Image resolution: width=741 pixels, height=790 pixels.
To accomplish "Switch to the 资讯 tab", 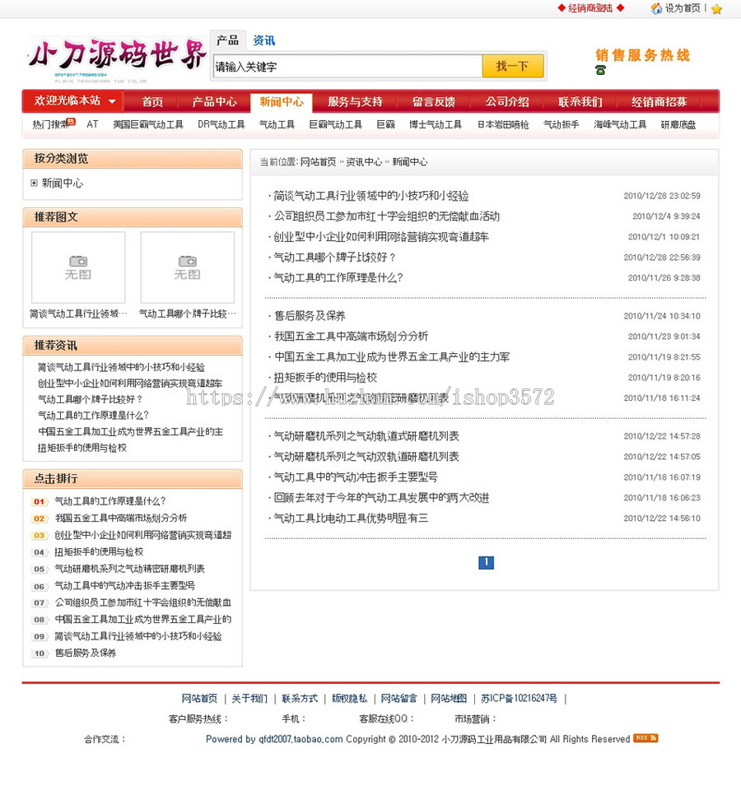I will (263, 39).
